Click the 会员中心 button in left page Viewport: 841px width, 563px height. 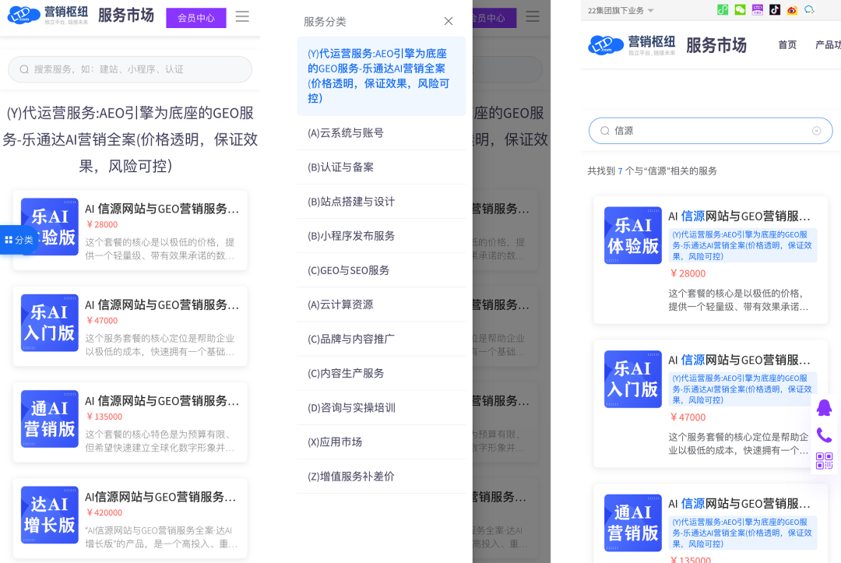(196, 18)
